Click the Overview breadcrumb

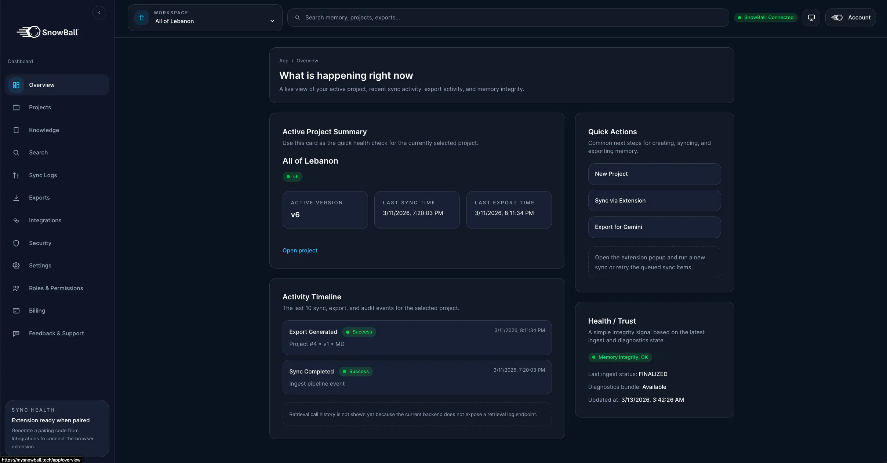307,61
